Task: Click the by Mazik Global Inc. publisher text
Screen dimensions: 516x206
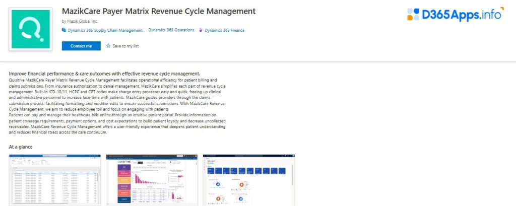Action: (80, 21)
